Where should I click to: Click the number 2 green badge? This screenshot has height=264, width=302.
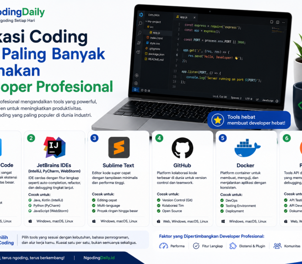pyautogui.click(x=31, y=138)
